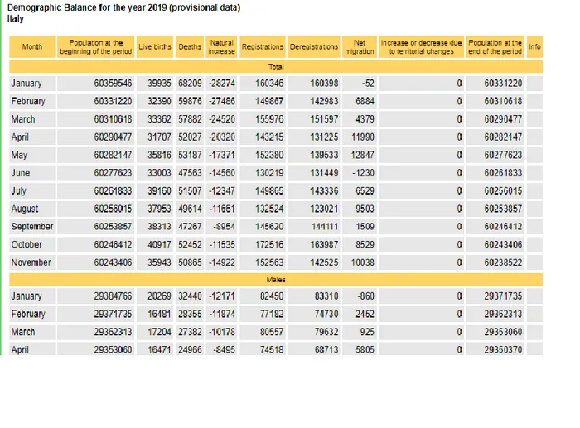580x428 pixels.
Task: Click the territorial changes column header
Action: pyautogui.click(x=421, y=47)
